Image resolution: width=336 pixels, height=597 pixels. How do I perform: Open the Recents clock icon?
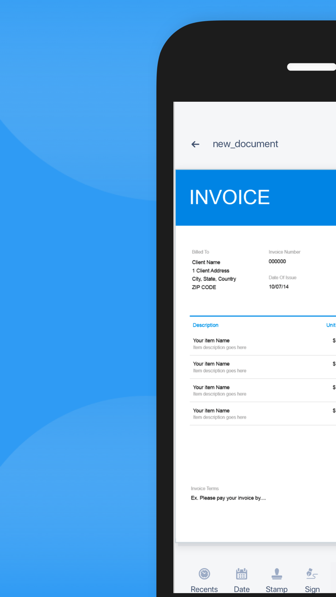[x=204, y=573]
